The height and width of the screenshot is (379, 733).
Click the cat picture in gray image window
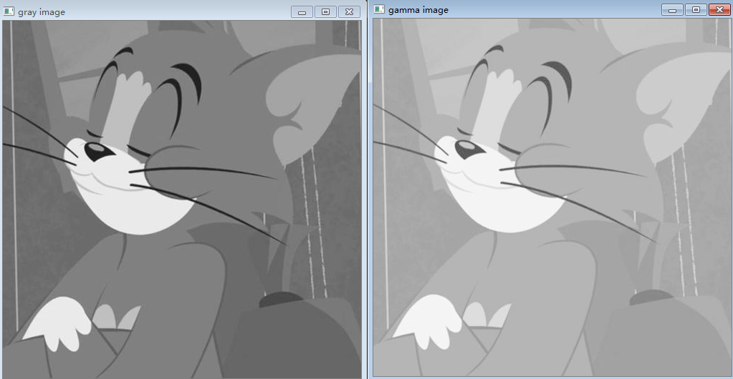click(x=182, y=200)
